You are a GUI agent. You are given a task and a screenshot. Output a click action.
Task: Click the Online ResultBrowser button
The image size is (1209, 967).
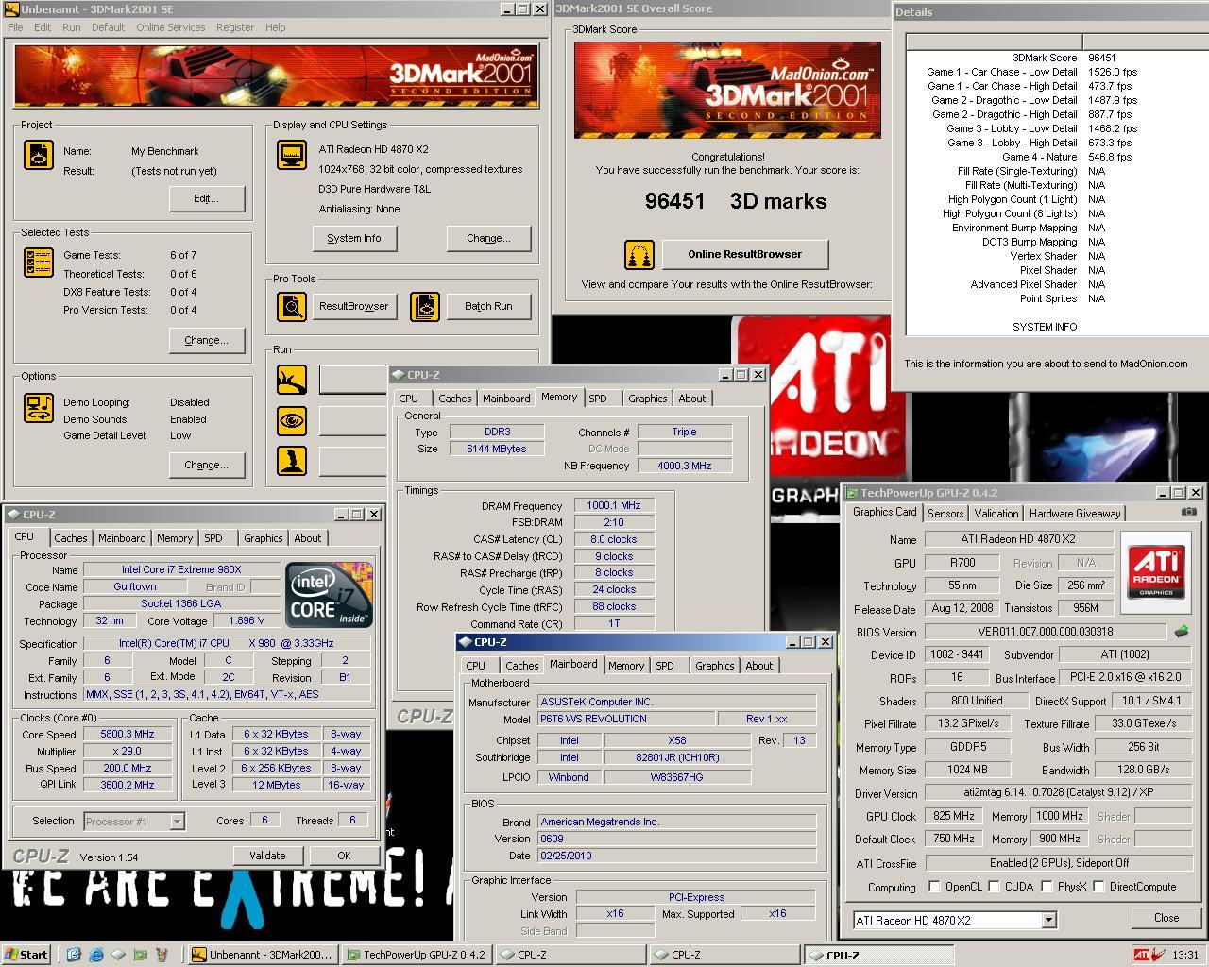pyautogui.click(x=744, y=254)
